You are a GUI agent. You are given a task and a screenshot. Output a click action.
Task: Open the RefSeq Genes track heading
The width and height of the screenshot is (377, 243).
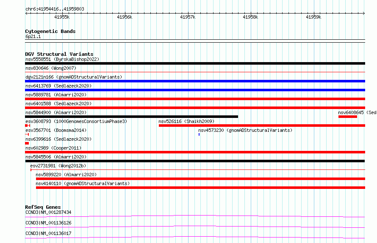[43, 207]
